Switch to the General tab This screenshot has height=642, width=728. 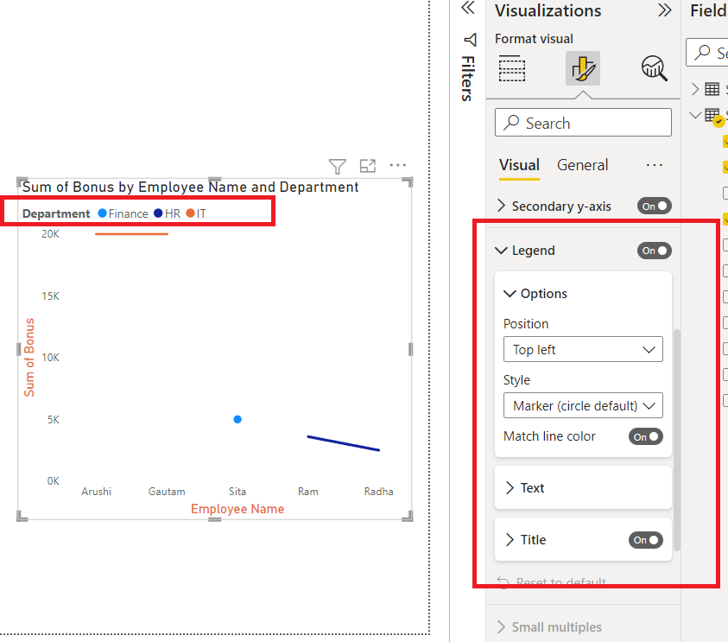coord(582,165)
